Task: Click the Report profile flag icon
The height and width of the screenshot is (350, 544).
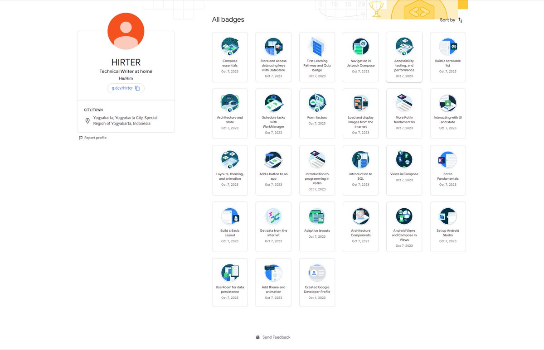Action: coord(81,138)
